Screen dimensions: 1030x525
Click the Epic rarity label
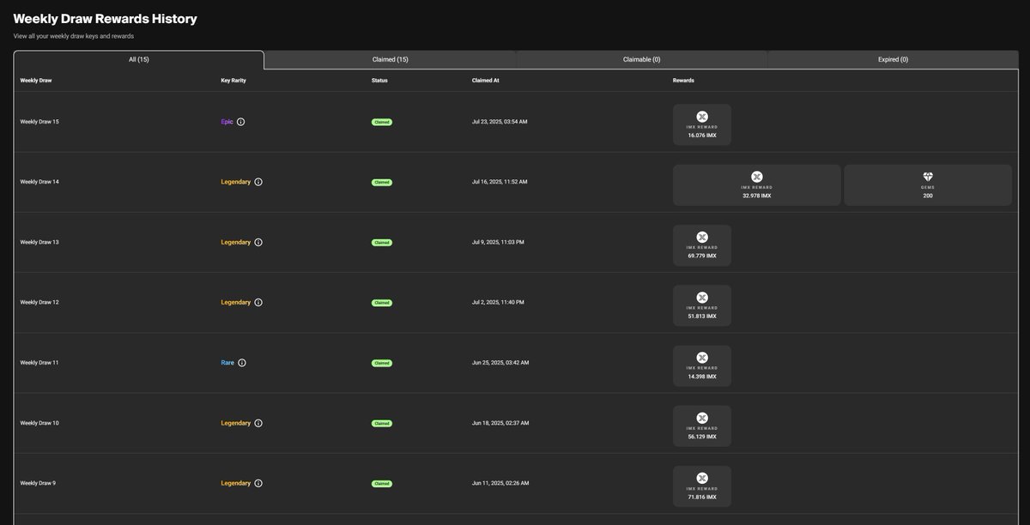[227, 122]
